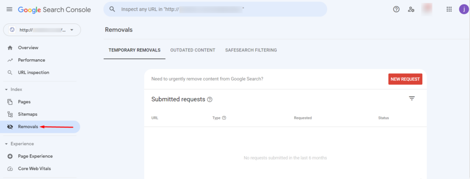Click the filter rows icon
Viewport: 470px width, 179px height.
coord(412,98)
